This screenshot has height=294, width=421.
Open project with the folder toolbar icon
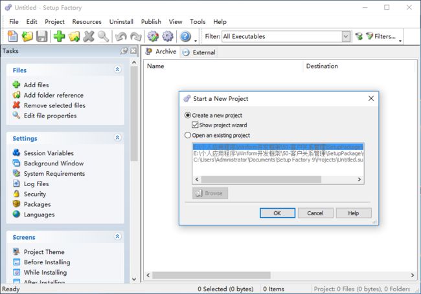[27, 36]
